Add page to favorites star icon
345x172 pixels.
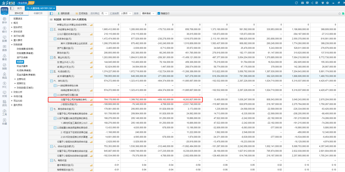pyautogui.click(x=339, y=13)
